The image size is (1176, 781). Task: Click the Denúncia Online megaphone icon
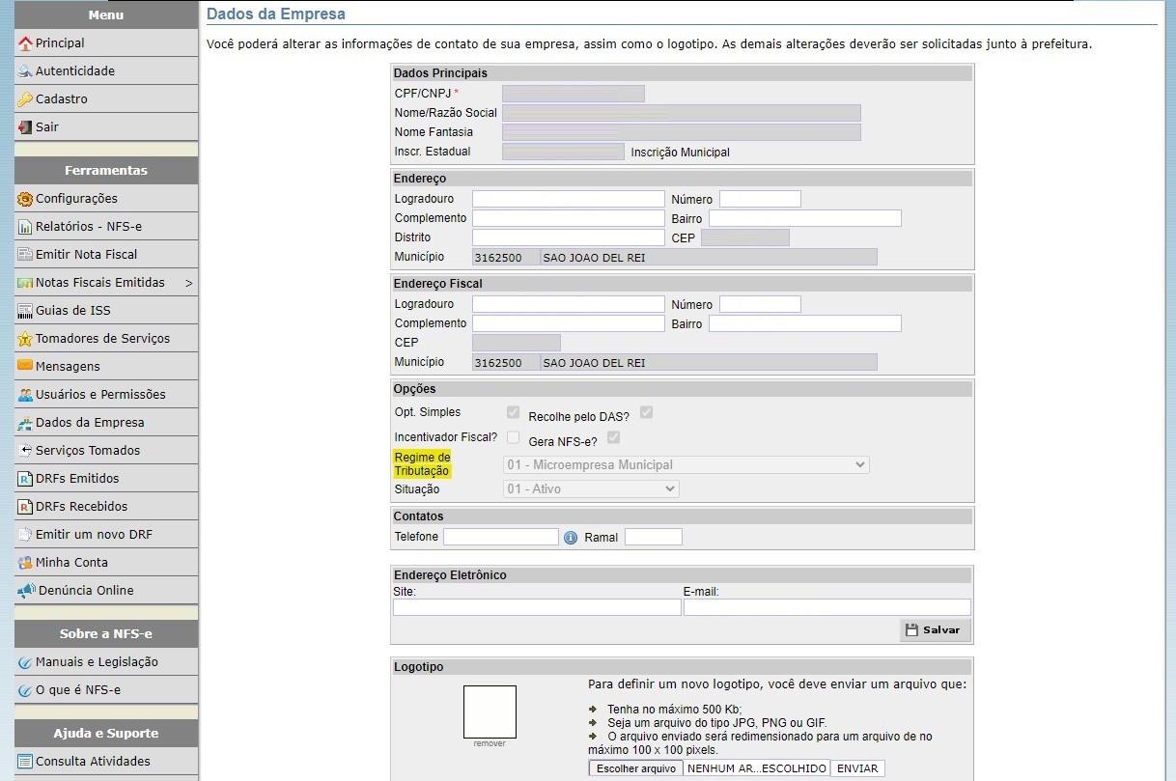(x=26, y=591)
